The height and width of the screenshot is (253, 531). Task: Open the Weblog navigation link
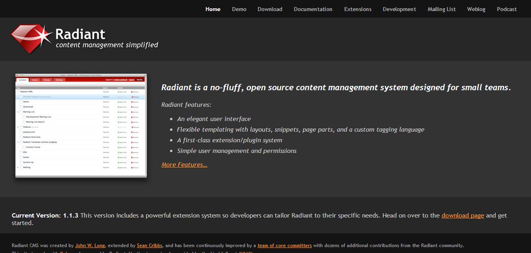point(476,9)
